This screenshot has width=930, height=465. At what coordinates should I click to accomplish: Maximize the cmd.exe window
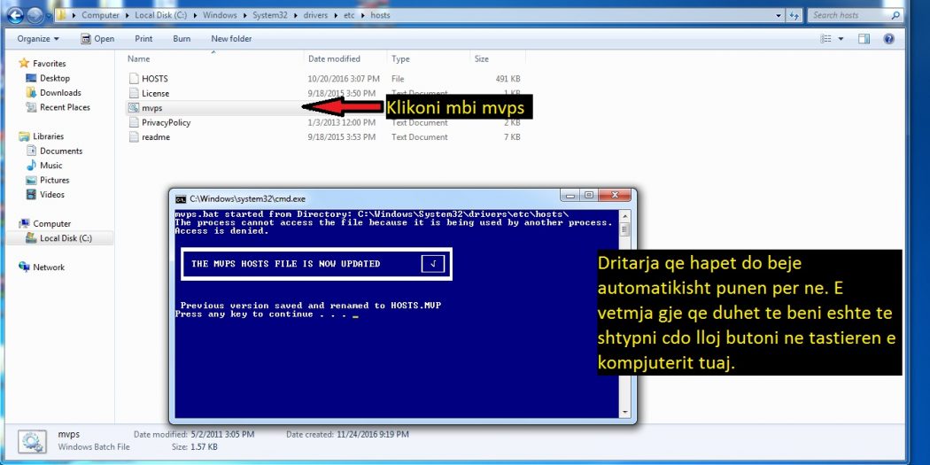click(x=588, y=195)
